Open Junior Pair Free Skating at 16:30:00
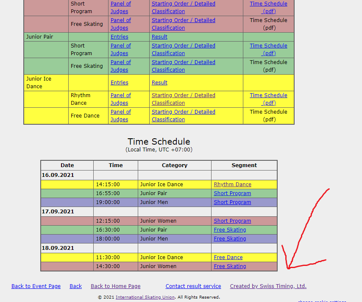Viewport: 362px width, 302px height. click(230, 230)
